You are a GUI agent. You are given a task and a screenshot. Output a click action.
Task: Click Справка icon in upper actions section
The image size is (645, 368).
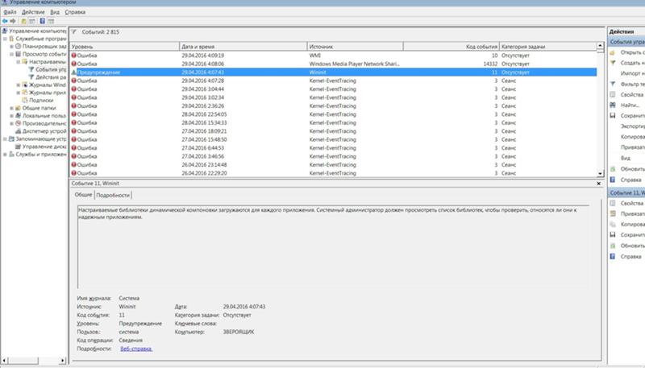(x=613, y=180)
